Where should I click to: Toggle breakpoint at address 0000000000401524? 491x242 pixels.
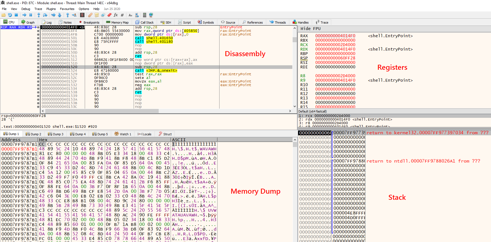[x=38, y=71]
